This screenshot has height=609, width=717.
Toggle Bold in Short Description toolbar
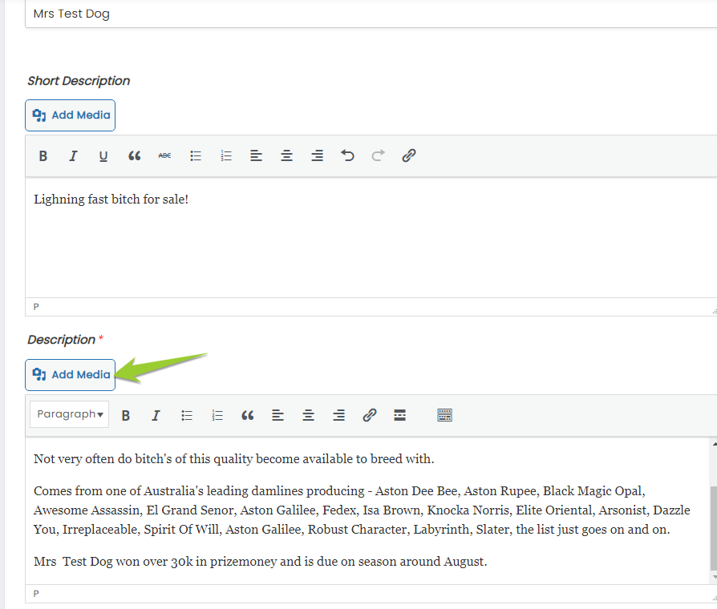pyautogui.click(x=43, y=156)
